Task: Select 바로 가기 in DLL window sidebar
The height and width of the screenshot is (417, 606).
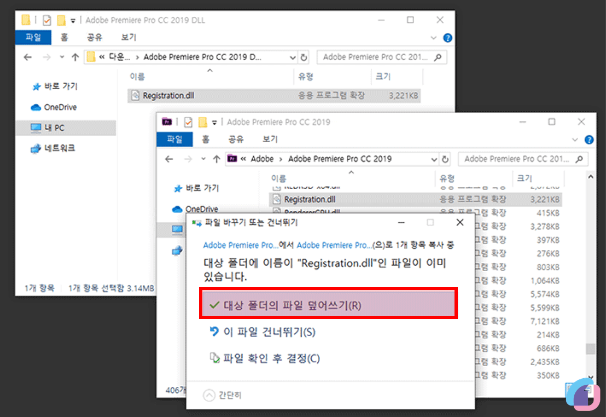Action: [x=55, y=86]
